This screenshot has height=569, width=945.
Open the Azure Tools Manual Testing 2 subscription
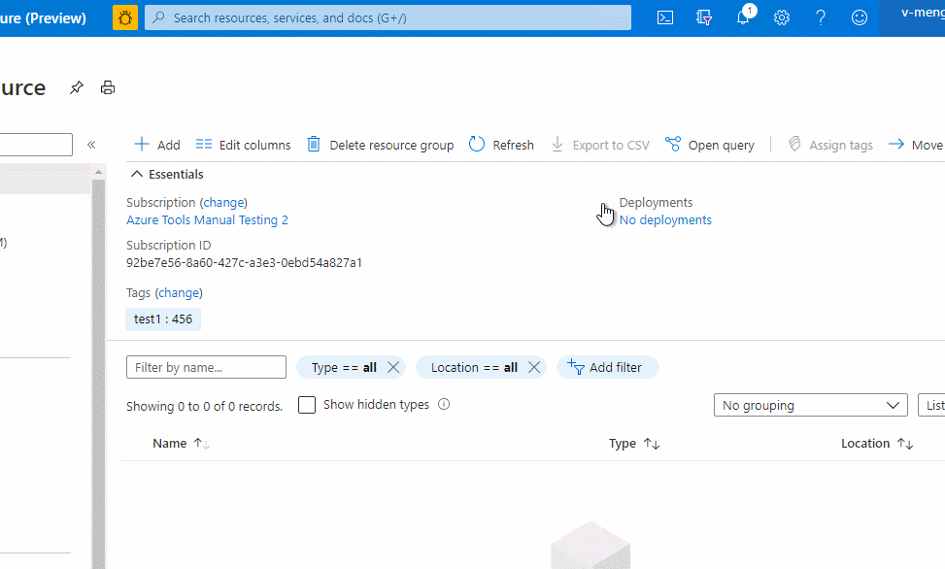pyautogui.click(x=207, y=219)
